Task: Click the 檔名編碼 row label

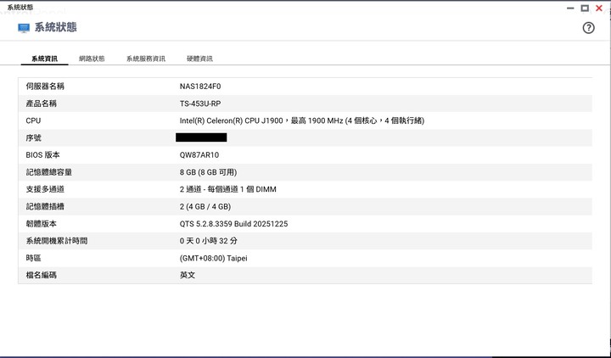Action: tap(42, 276)
